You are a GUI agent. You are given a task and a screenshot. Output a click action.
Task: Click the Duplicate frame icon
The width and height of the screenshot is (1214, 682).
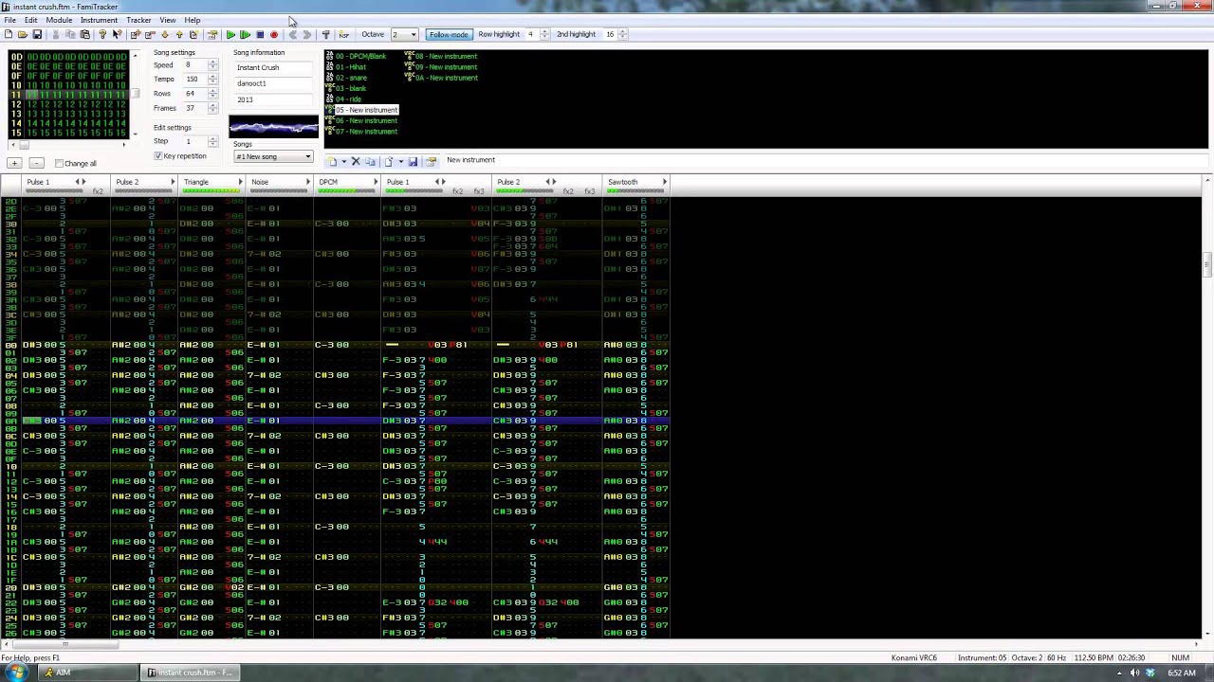click(193, 34)
